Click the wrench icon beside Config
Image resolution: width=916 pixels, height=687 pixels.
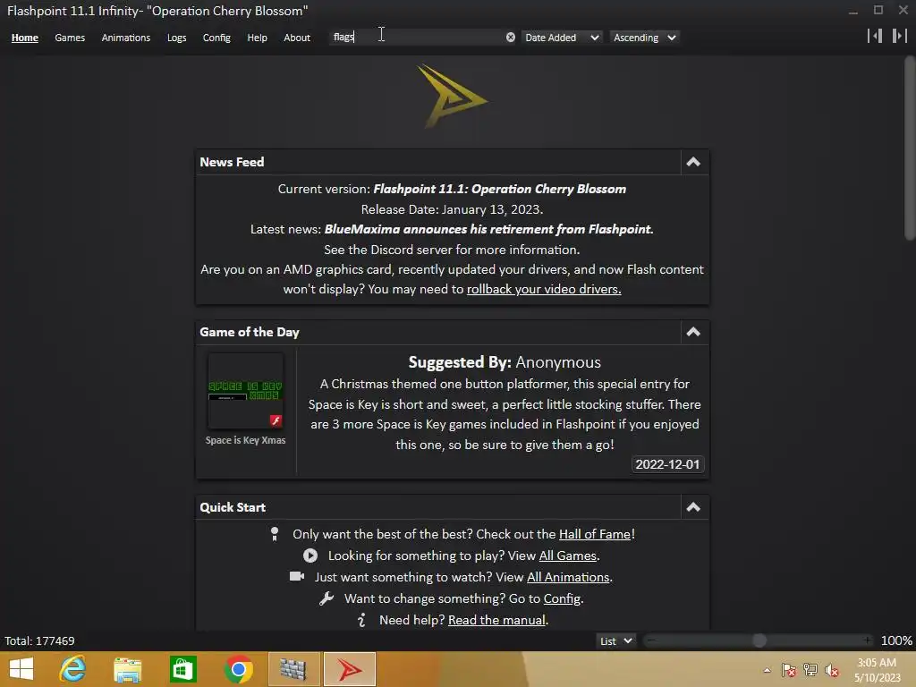[x=327, y=598]
